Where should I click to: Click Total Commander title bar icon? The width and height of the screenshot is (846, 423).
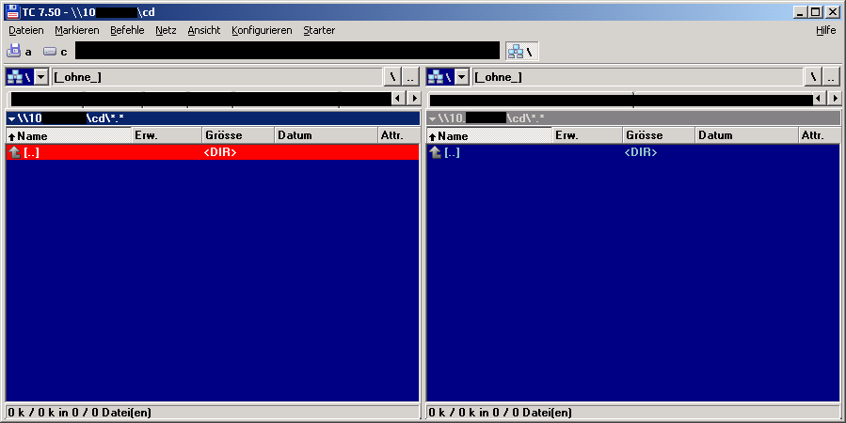(12, 12)
